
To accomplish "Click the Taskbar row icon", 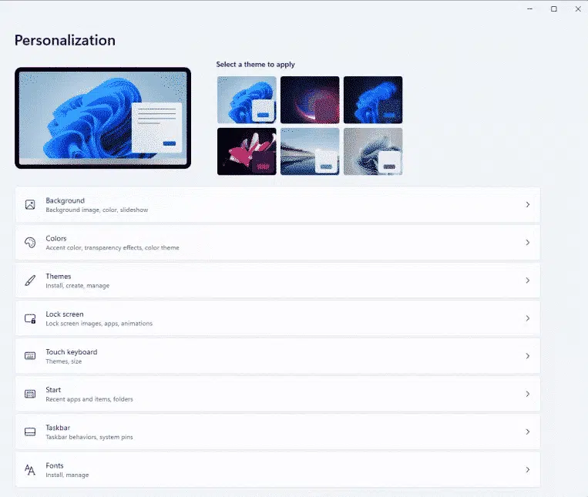I will (x=30, y=432).
